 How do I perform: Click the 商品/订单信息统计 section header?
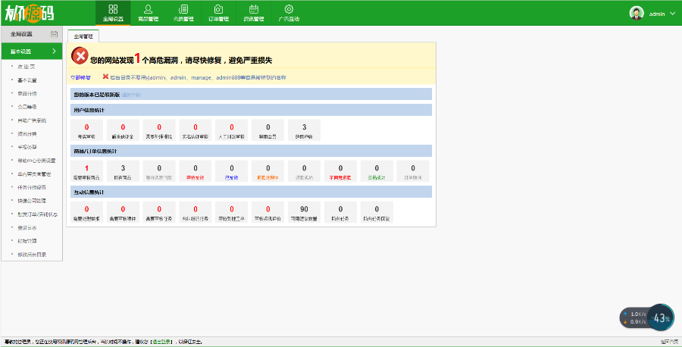[x=252, y=151]
